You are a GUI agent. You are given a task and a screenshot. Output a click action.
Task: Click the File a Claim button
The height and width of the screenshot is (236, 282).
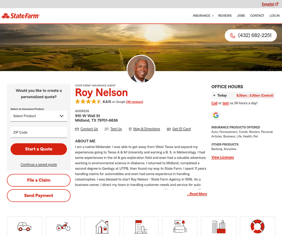coord(39,180)
